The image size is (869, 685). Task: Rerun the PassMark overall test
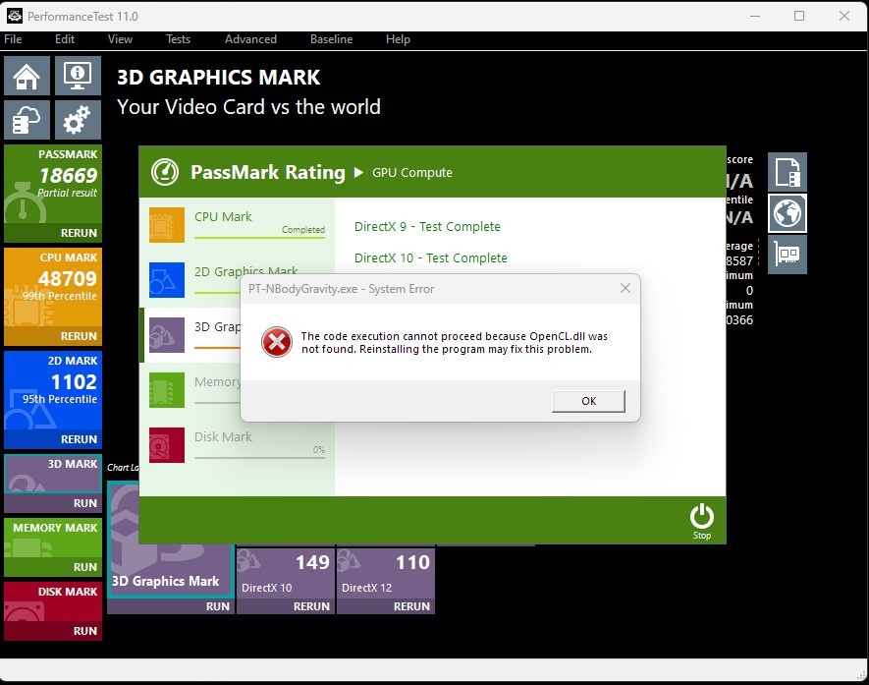tap(79, 233)
